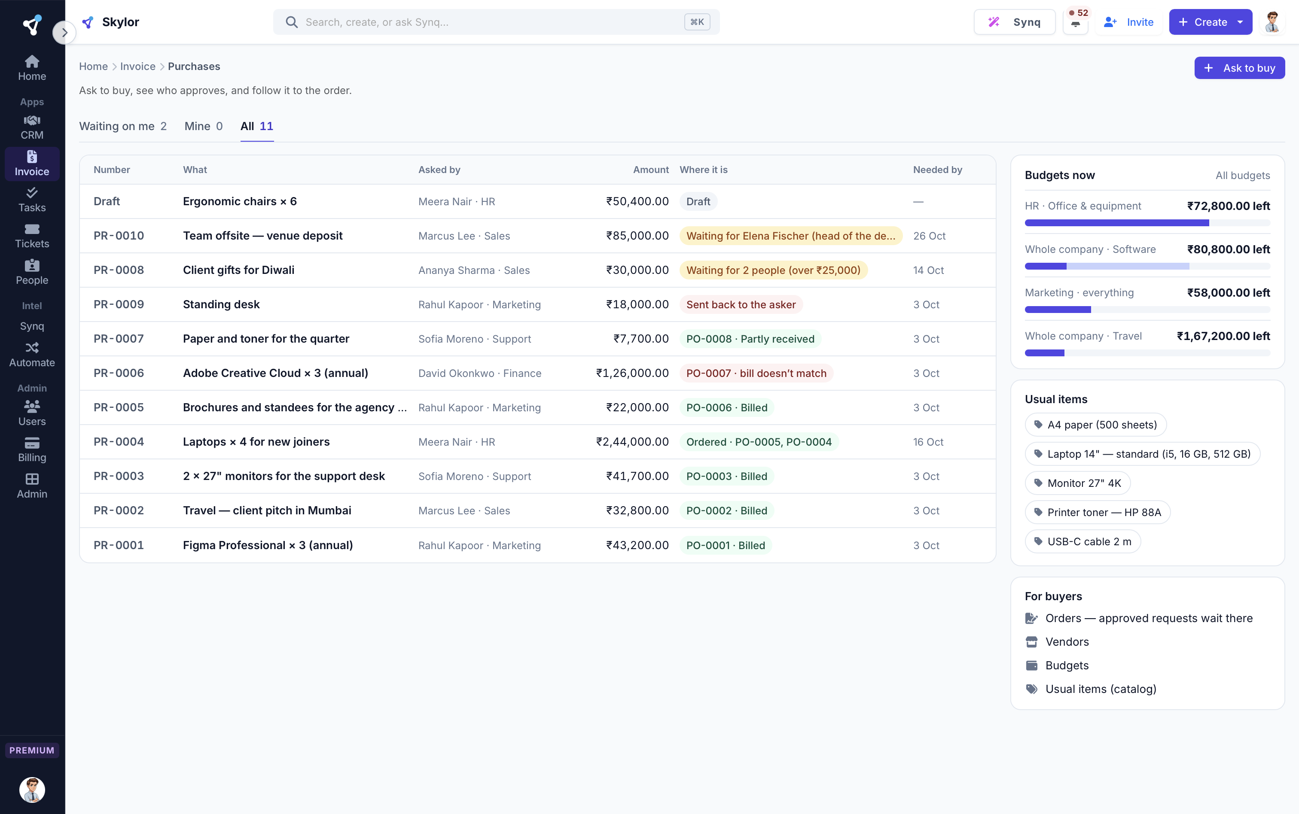Switch to the Mine tab

pos(204,126)
